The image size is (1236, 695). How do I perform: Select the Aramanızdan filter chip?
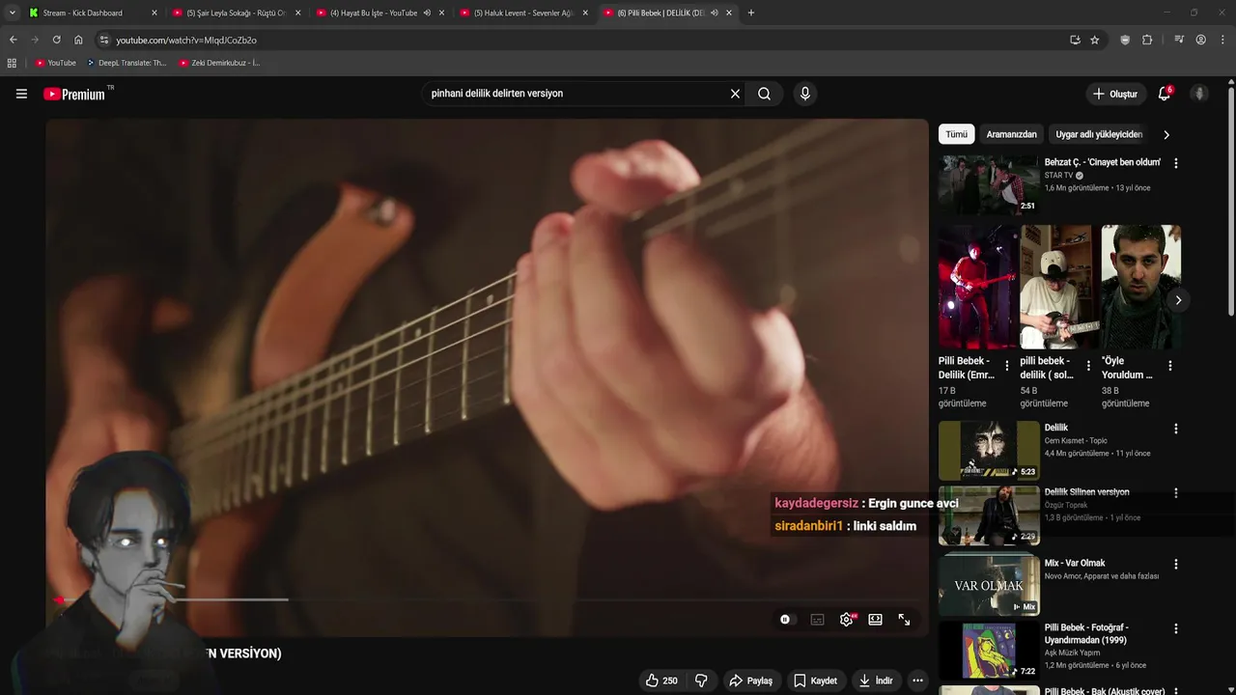(1011, 134)
